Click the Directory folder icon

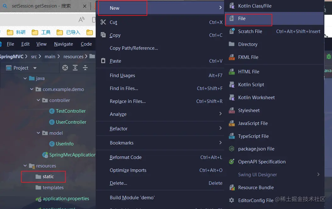coord(232,44)
